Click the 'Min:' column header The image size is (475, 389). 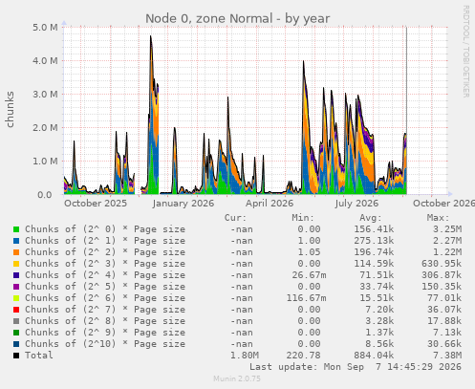click(x=303, y=218)
